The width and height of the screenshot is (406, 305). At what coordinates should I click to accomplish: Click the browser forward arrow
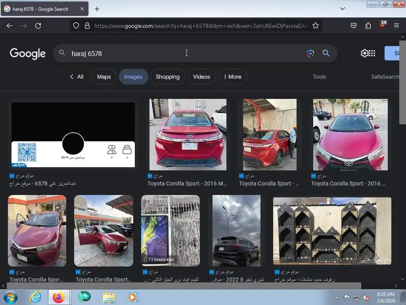[x=24, y=26]
